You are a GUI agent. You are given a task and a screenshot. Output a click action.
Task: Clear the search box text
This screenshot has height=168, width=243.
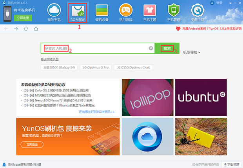click(151, 48)
